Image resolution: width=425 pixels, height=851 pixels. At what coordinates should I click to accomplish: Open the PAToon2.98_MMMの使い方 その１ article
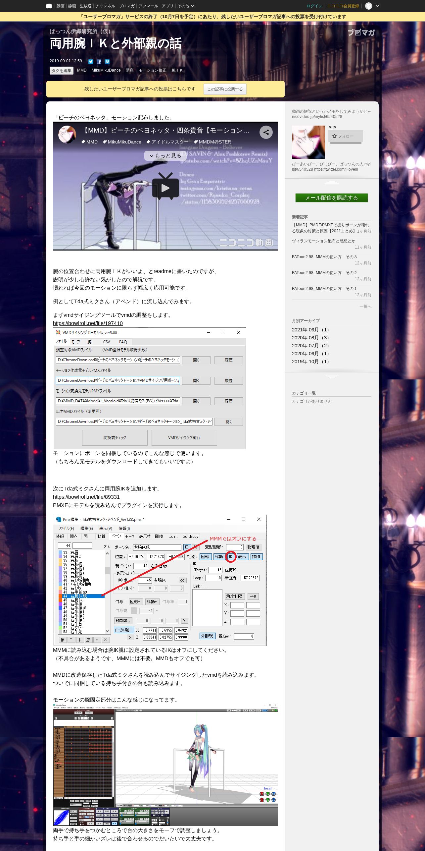coord(324,289)
